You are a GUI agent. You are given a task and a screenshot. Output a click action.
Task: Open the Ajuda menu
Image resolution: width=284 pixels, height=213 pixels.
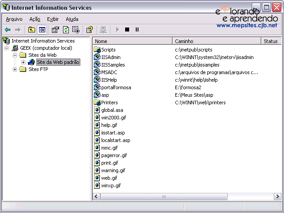coord(72,19)
